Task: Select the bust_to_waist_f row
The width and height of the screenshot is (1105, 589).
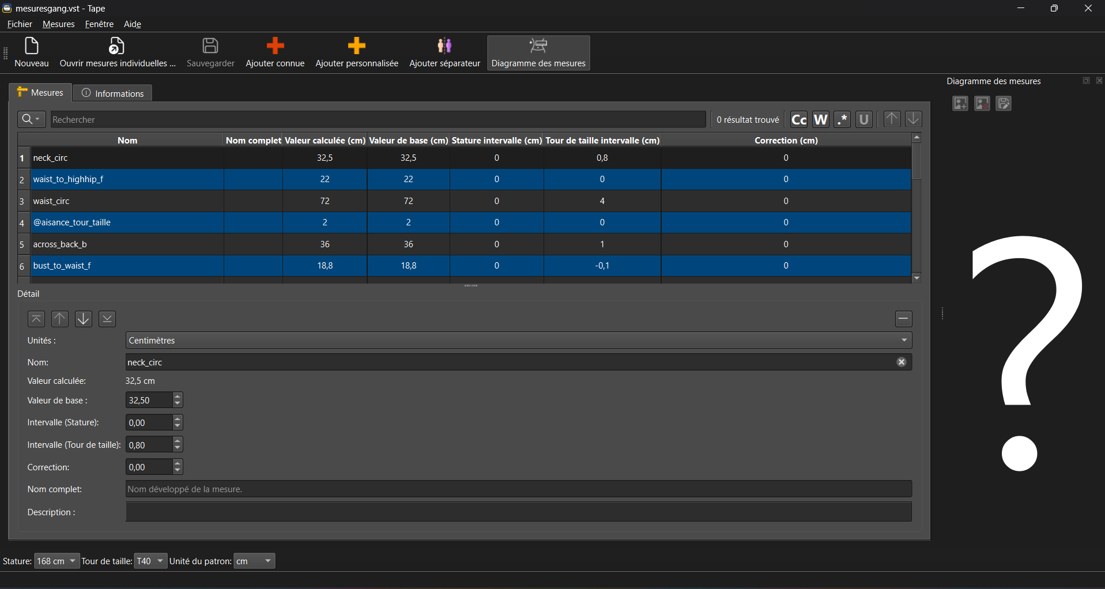Action: click(x=470, y=266)
